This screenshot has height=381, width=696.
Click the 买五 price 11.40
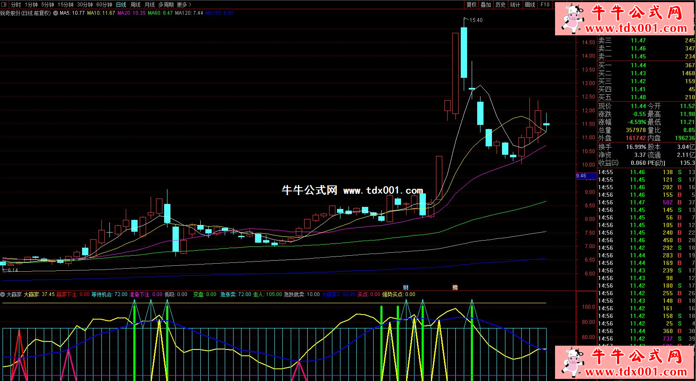point(638,97)
